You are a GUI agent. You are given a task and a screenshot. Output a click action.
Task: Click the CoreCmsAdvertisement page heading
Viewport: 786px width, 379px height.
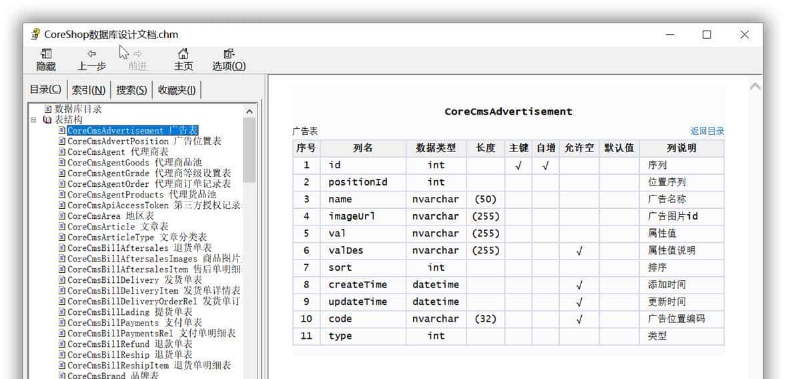click(x=508, y=111)
